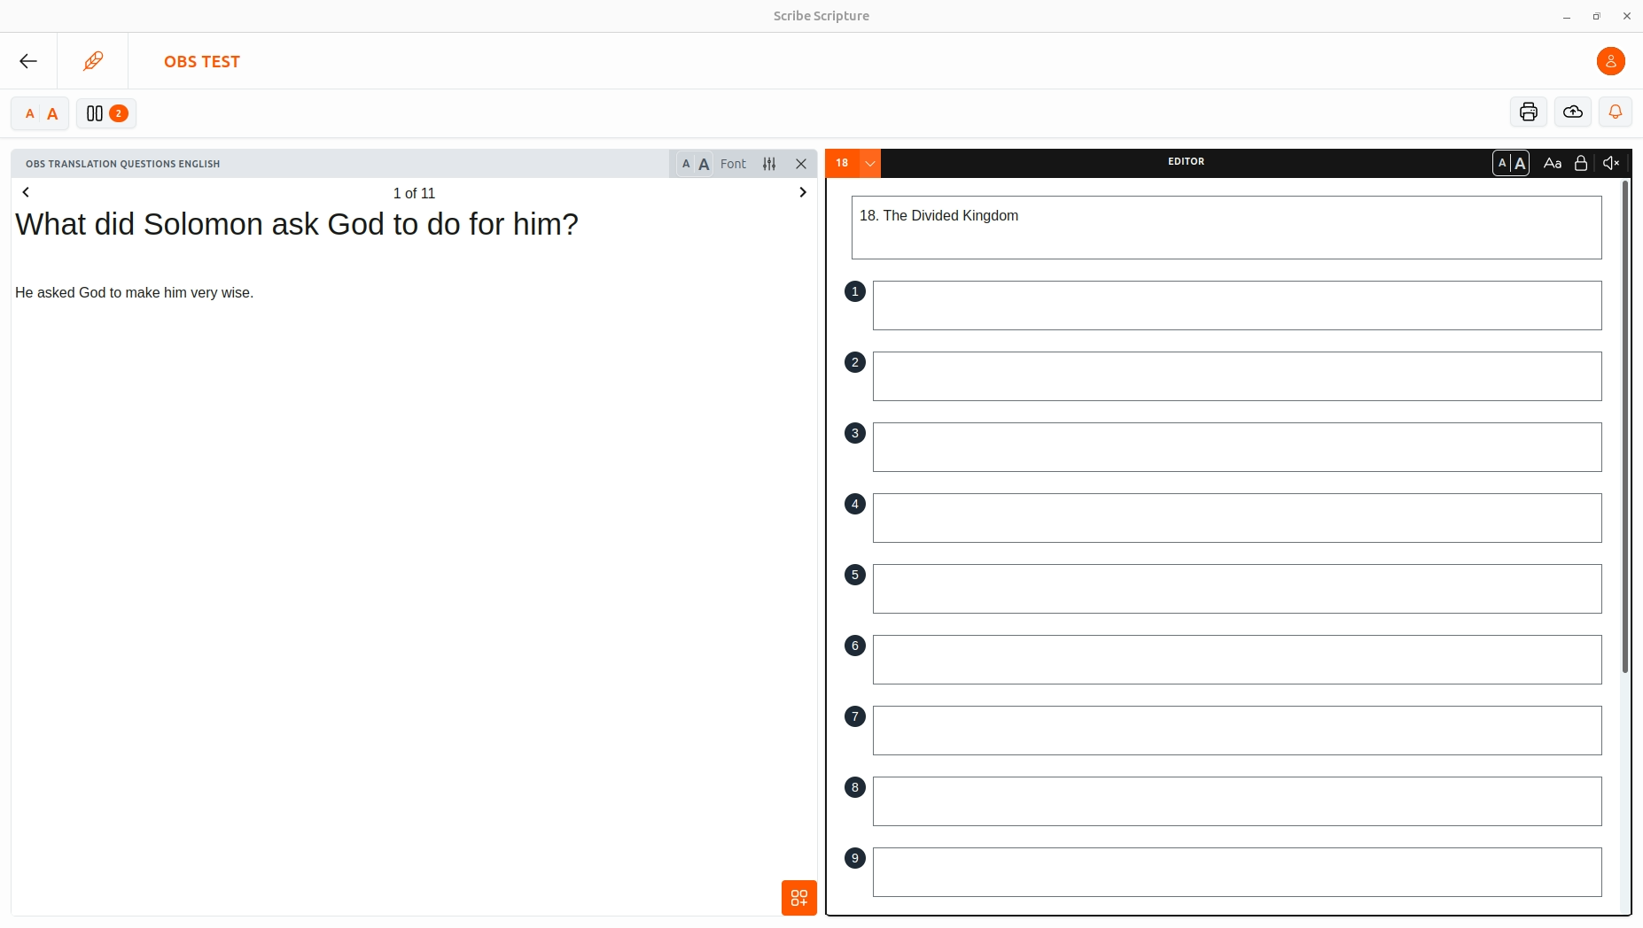Click the print icon
The image size is (1643, 928).
[x=1528, y=112]
